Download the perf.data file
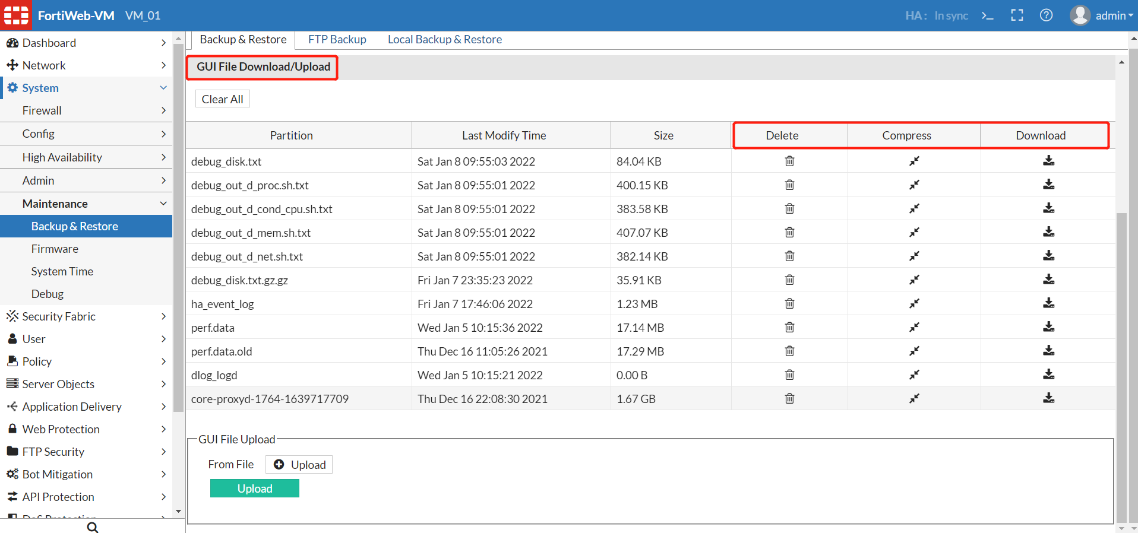The width and height of the screenshot is (1138, 533). point(1048,327)
